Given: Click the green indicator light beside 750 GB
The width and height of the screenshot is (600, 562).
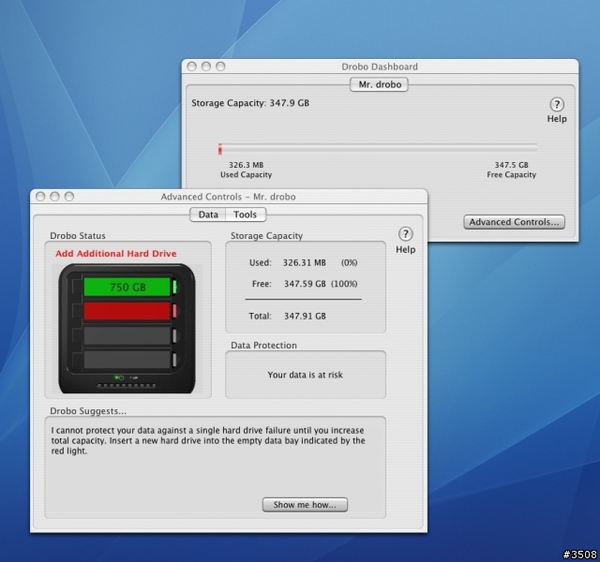Looking at the screenshot, I should point(175,287).
